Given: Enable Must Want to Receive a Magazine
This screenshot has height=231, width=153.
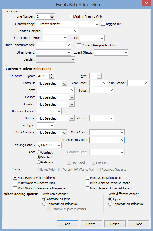Looking at the screenshot, I should tap(15, 188).
